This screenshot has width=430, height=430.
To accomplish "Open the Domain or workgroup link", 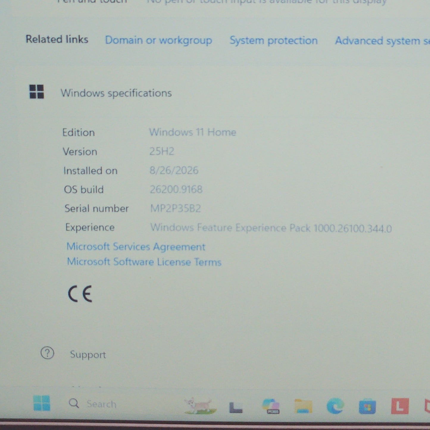I will [x=158, y=40].
